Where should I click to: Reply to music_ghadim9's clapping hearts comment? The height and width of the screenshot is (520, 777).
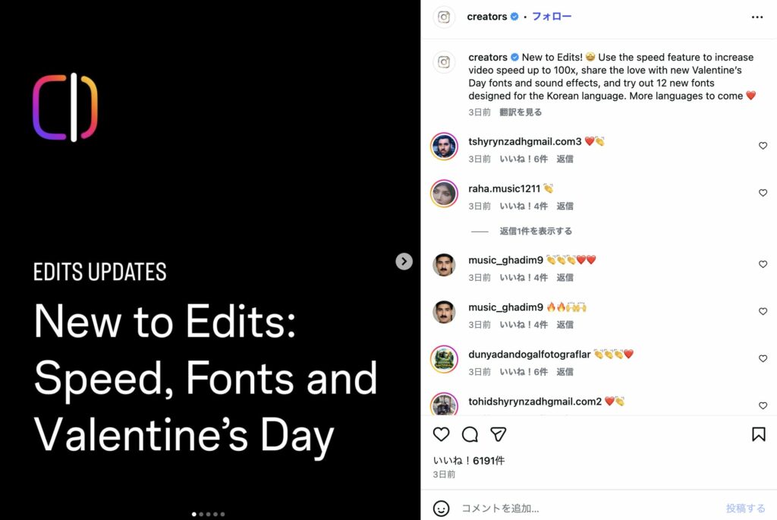(x=565, y=278)
